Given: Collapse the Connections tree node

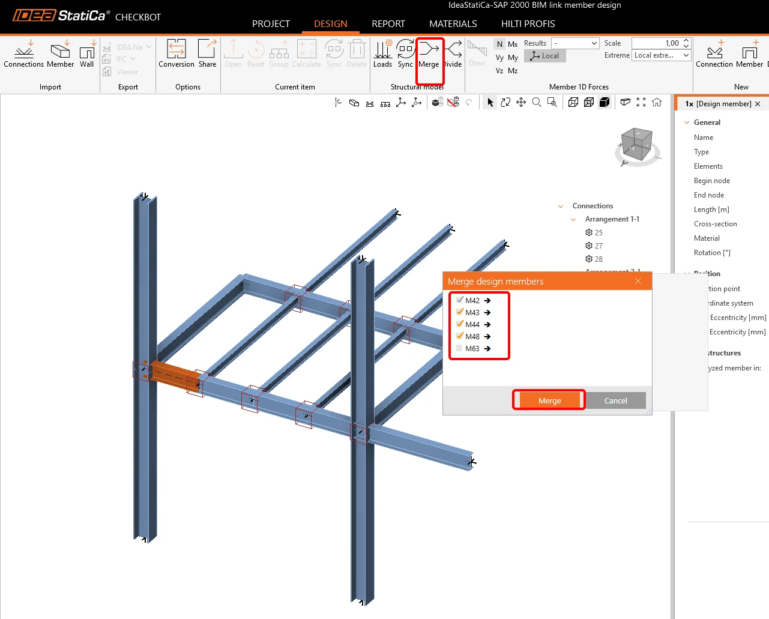Looking at the screenshot, I should [x=561, y=206].
